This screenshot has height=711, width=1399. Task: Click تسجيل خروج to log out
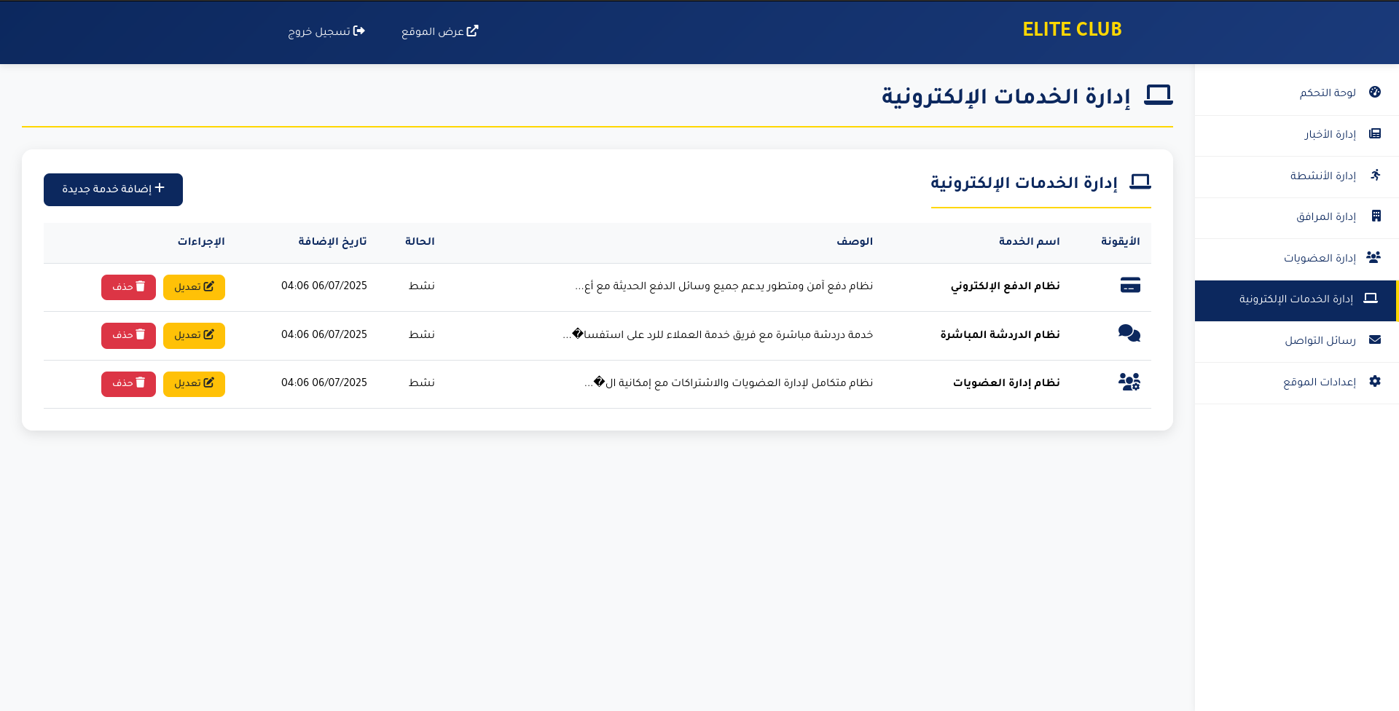[x=326, y=31]
